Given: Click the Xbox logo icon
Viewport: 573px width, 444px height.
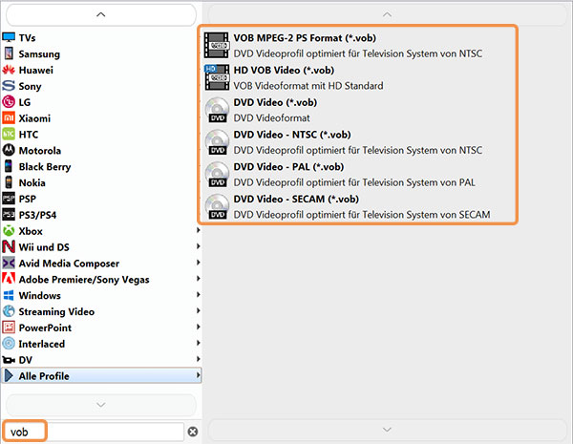Looking at the screenshot, I should tap(9, 230).
